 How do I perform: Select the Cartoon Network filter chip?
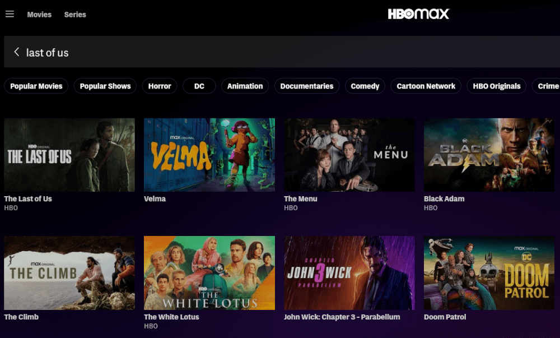tap(426, 86)
